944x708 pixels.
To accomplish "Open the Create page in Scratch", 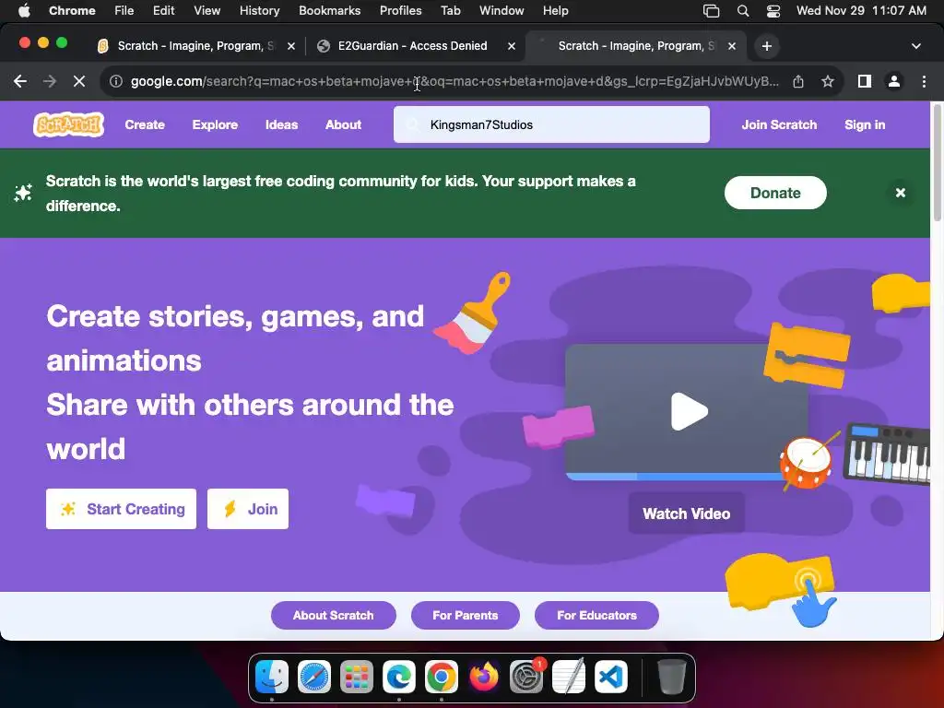I will [145, 124].
